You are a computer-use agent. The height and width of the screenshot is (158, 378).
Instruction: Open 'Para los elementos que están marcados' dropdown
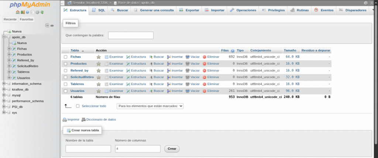click(150, 106)
